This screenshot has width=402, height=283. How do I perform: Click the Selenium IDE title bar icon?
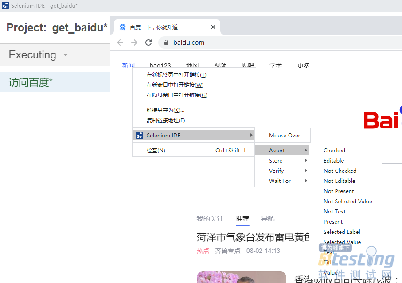[5, 5]
